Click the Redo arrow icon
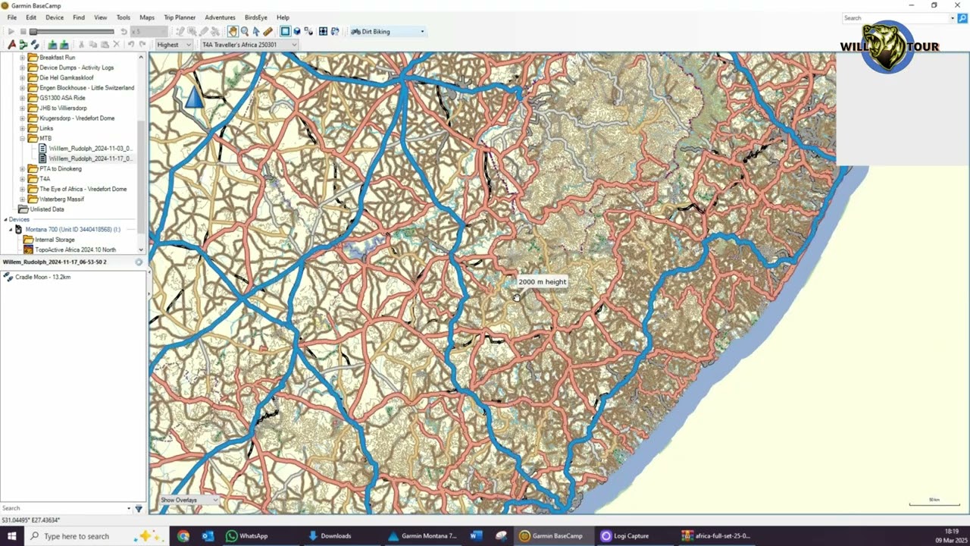The width and height of the screenshot is (970, 546). [x=142, y=45]
